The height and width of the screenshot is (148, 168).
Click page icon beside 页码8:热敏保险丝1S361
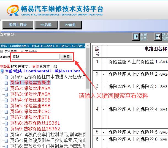tap(6, 123)
